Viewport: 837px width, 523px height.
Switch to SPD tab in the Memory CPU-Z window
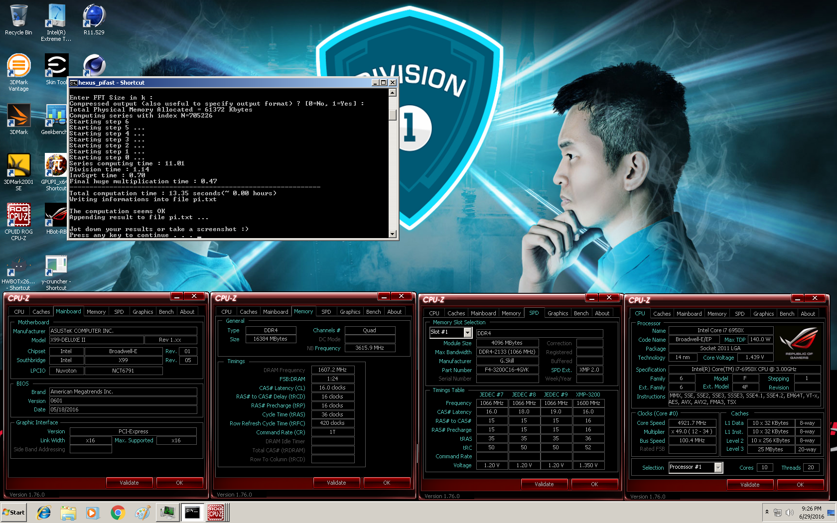(x=326, y=312)
